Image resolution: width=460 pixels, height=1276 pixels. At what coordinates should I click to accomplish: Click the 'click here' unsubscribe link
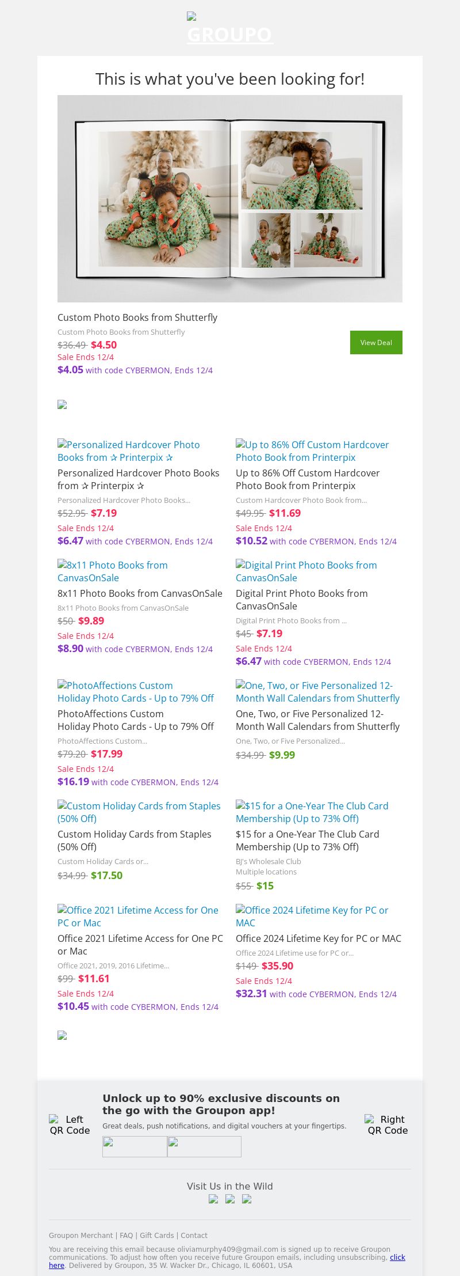[397, 1257]
